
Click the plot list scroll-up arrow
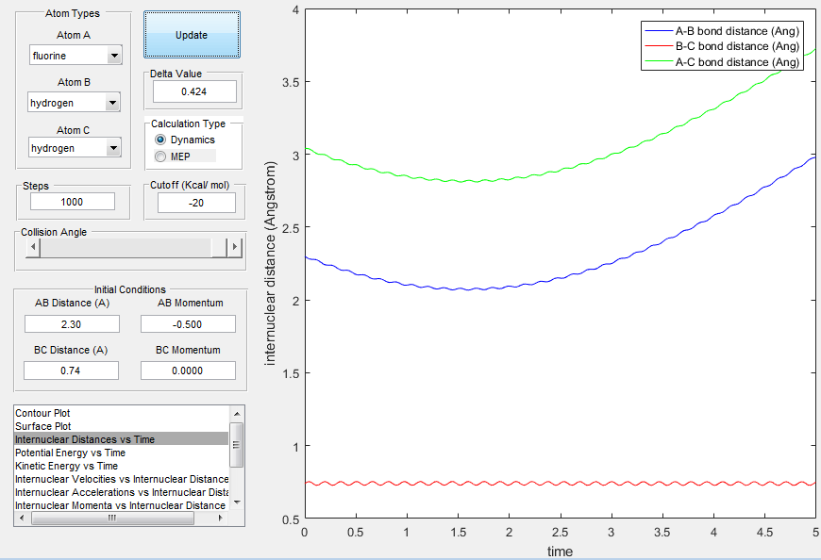point(237,414)
